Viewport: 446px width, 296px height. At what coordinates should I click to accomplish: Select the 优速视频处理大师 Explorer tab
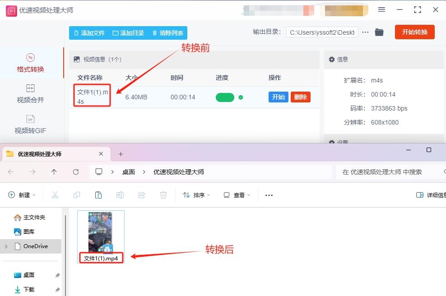click(50, 153)
